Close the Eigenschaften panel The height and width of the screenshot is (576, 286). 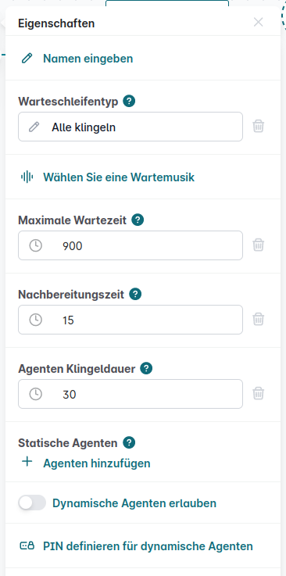[x=259, y=22]
